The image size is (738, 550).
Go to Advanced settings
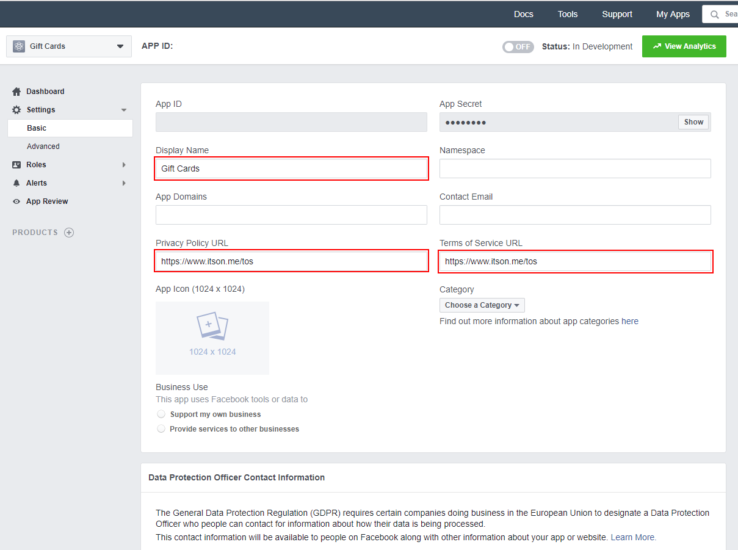click(x=43, y=147)
